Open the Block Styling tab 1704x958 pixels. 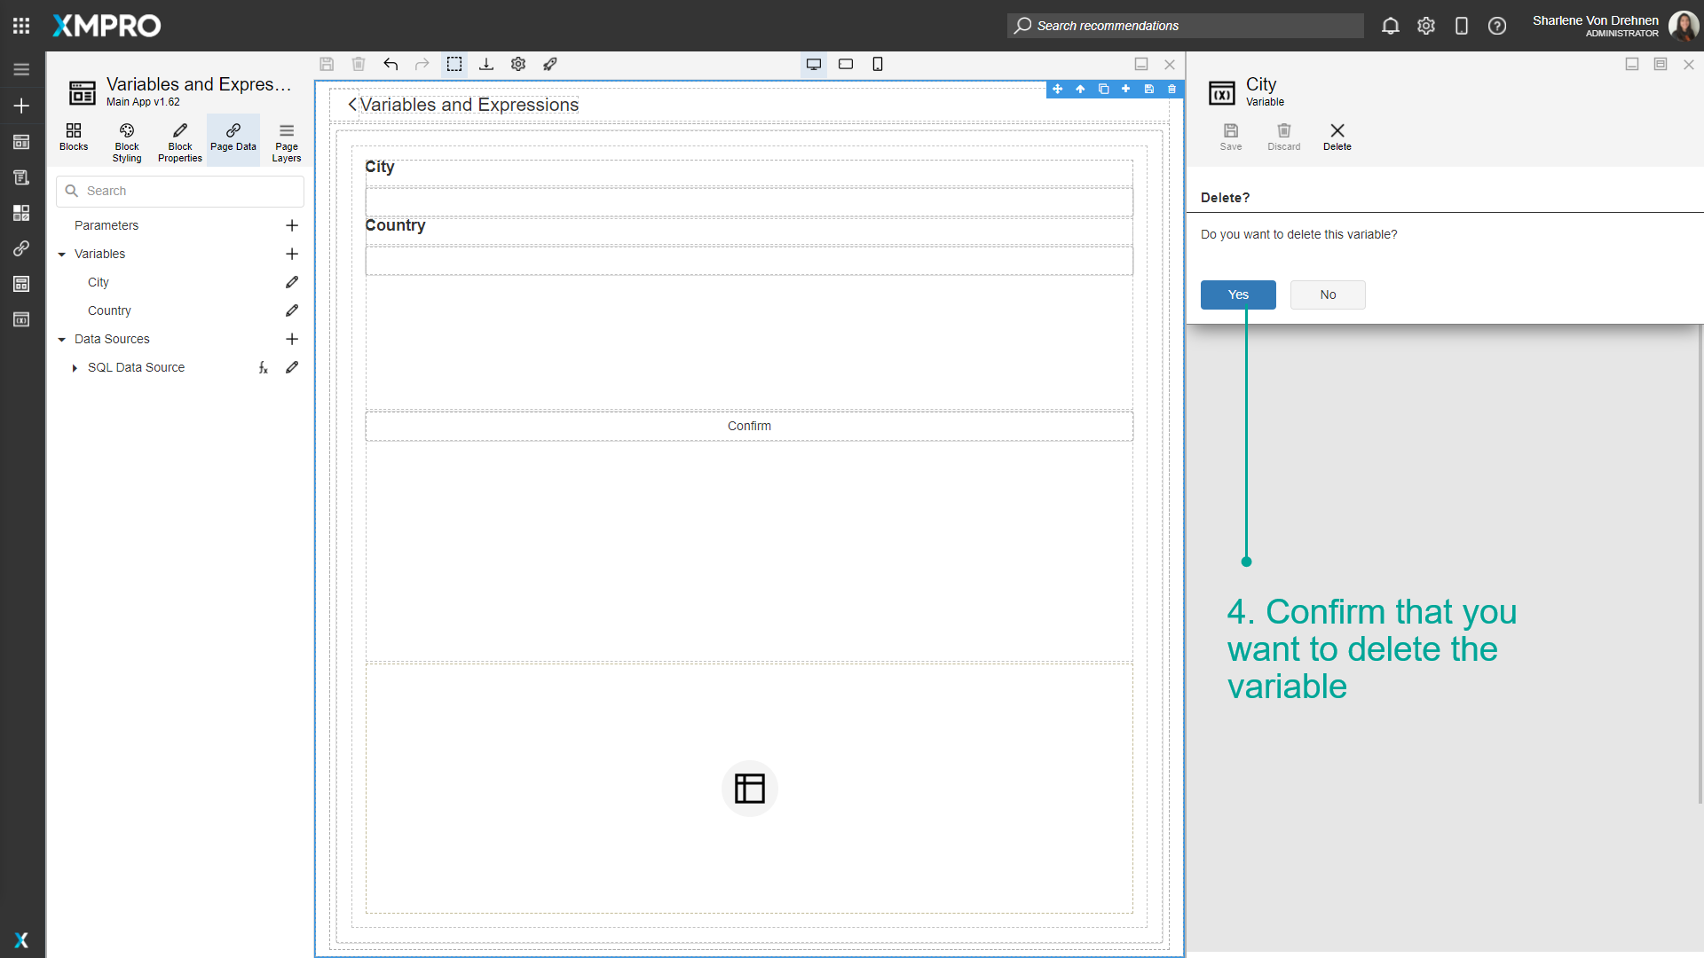pos(126,140)
